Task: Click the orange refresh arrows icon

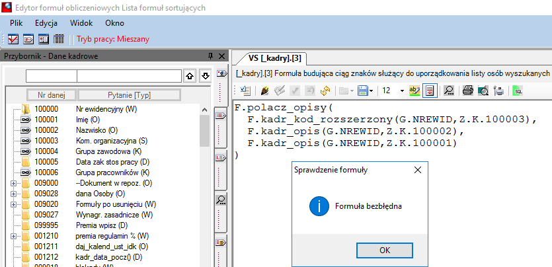Action: point(325,91)
